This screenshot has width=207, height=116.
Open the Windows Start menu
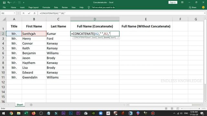point(4,113)
